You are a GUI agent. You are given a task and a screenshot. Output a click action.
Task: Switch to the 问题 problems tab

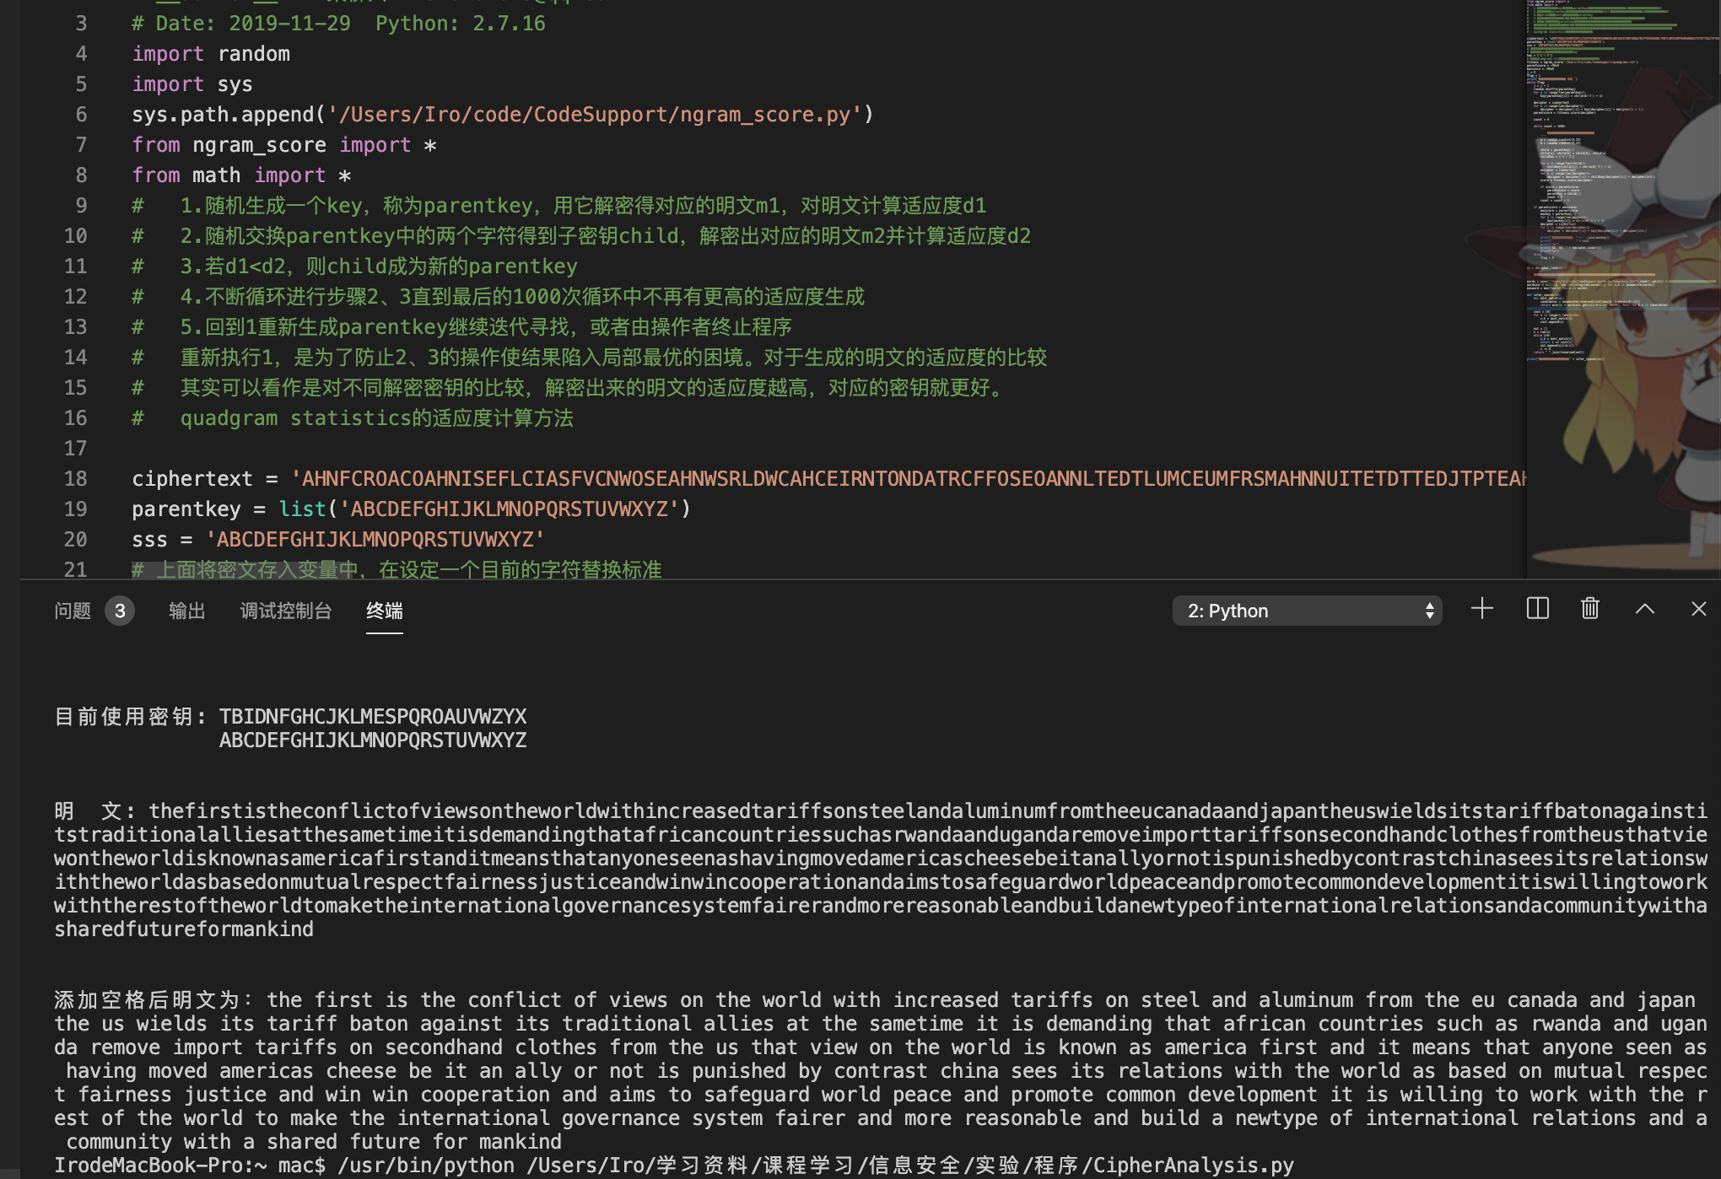(73, 611)
